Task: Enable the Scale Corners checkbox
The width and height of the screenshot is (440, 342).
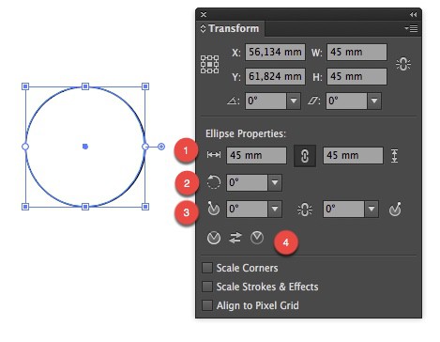Action: pyautogui.click(x=207, y=268)
